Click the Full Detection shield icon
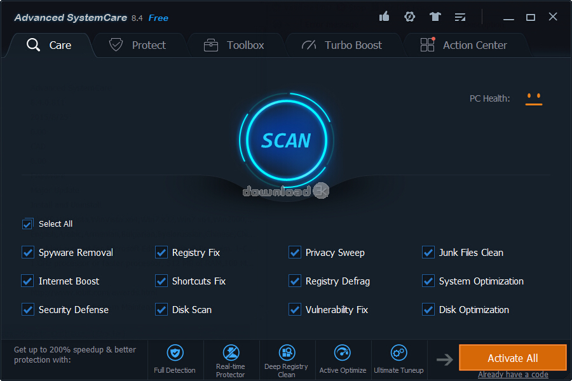This screenshot has height=381, width=572. click(x=175, y=352)
